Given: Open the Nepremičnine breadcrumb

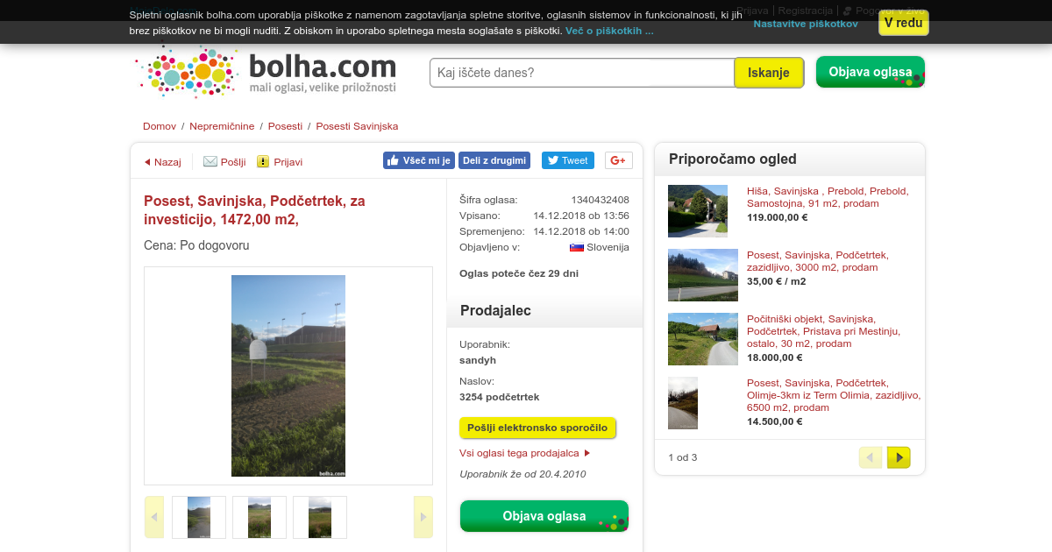Looking at the screenshot, I should [222, 126].
